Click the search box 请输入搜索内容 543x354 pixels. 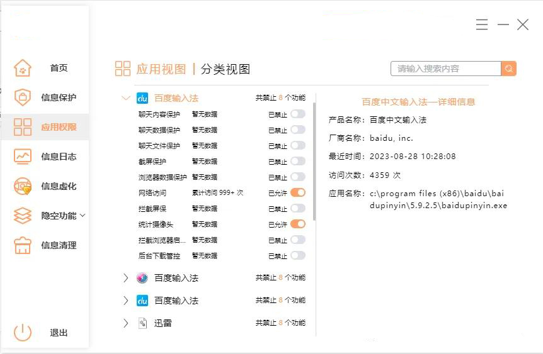click(x=446, y=69)
